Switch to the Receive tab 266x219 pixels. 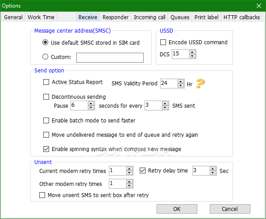coord(88,17)
